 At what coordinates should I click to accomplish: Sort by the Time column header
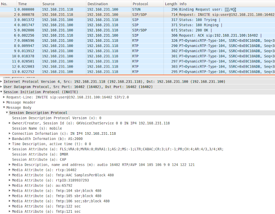point(29,4)
